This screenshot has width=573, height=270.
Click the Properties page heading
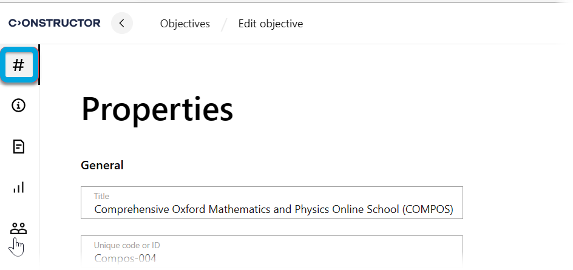157,110
